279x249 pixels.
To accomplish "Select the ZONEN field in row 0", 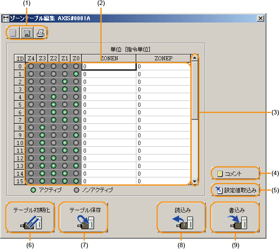I will (x=109, y=67).
